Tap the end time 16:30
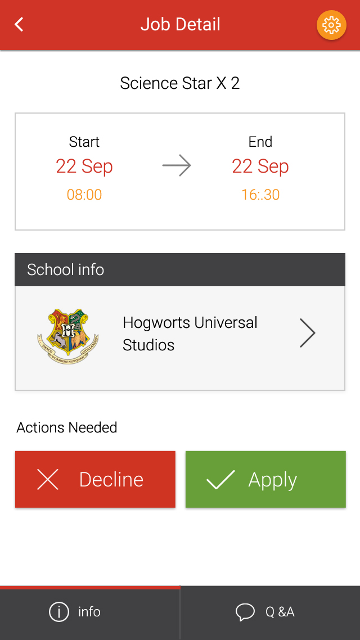This screenshot has width=360, height=640. click(x=260, y=195)
